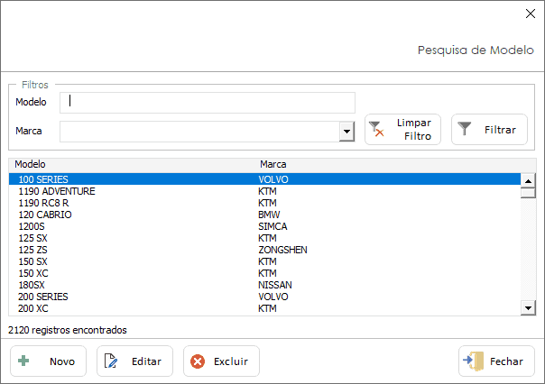545x384 pixels.
Task: Click the crossed funnel icon on Limpar Filtro
Action: click(376, 129)
